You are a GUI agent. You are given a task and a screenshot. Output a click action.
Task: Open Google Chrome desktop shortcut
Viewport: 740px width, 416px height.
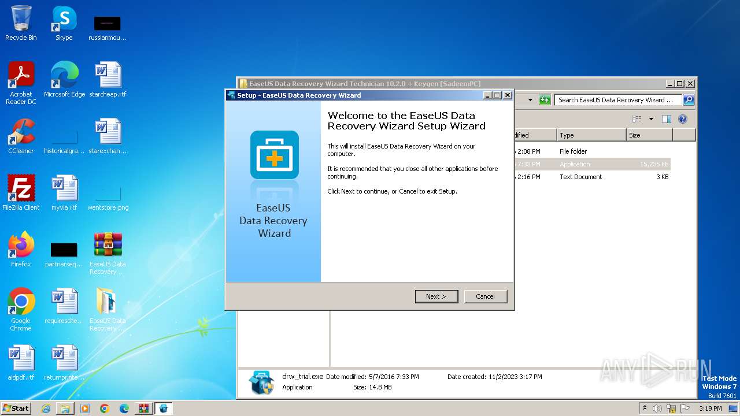click(x=21, y=310)
